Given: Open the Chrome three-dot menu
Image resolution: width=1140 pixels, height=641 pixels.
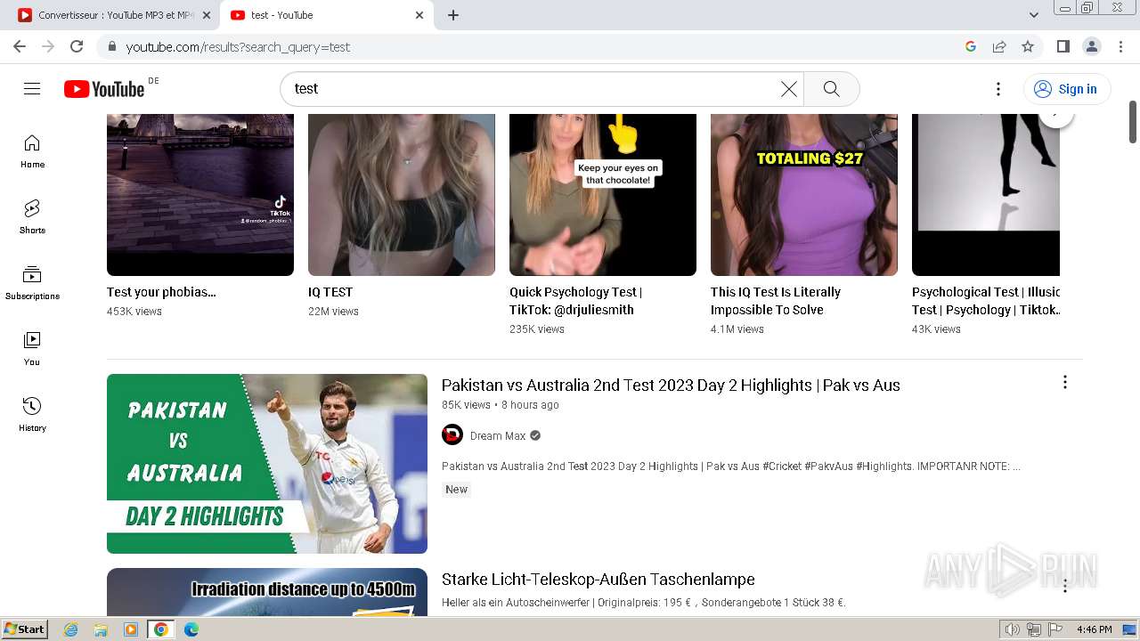Looking at the screenshot, I should 1120,46.
